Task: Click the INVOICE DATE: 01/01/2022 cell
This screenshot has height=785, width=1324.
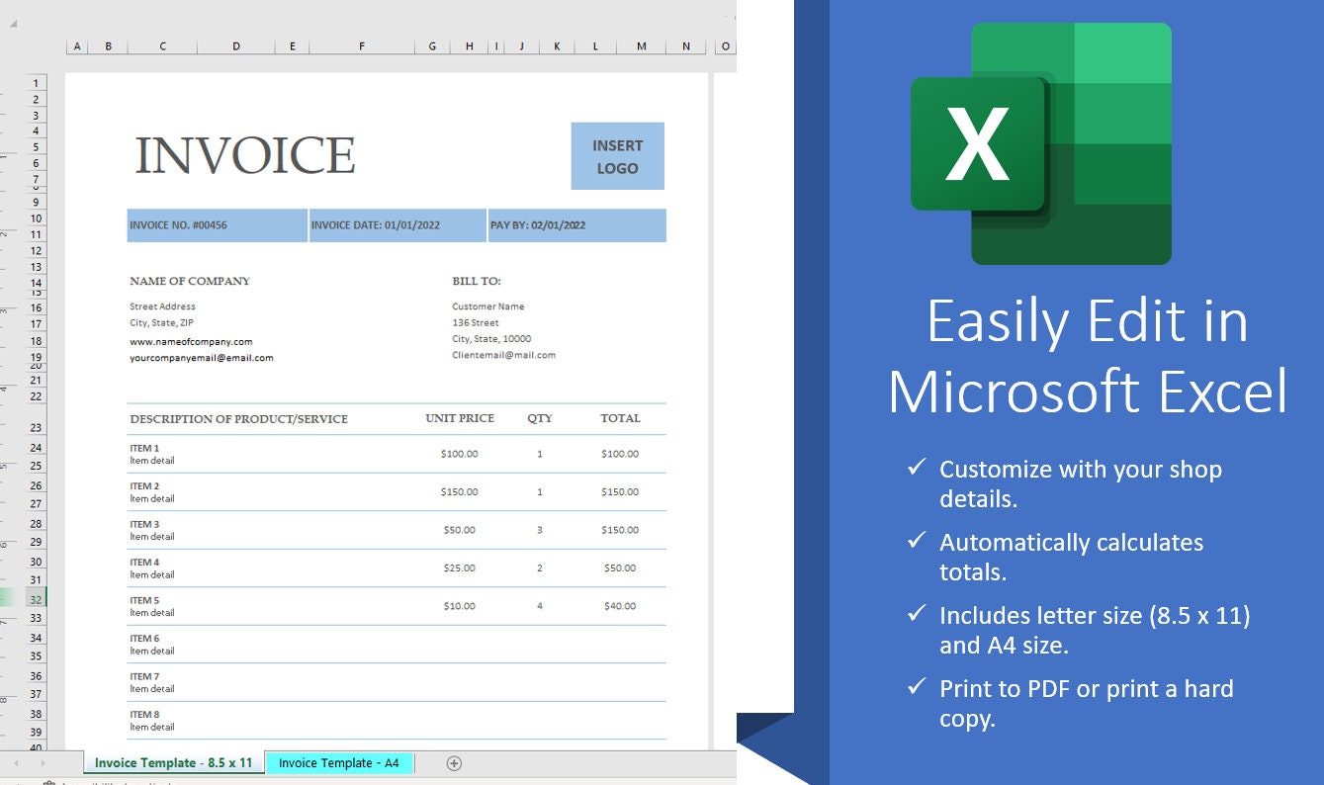Action: 397,225
